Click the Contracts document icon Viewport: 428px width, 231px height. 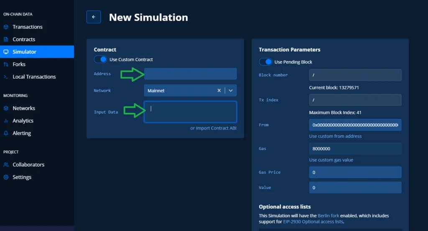(x=6, y=39)
